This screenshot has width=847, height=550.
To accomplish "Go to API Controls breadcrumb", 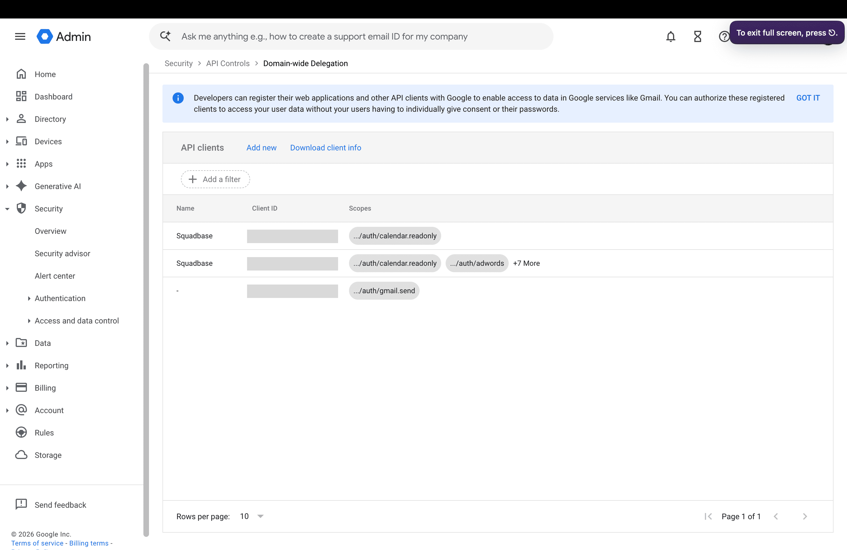I will (x=228, y=63).
